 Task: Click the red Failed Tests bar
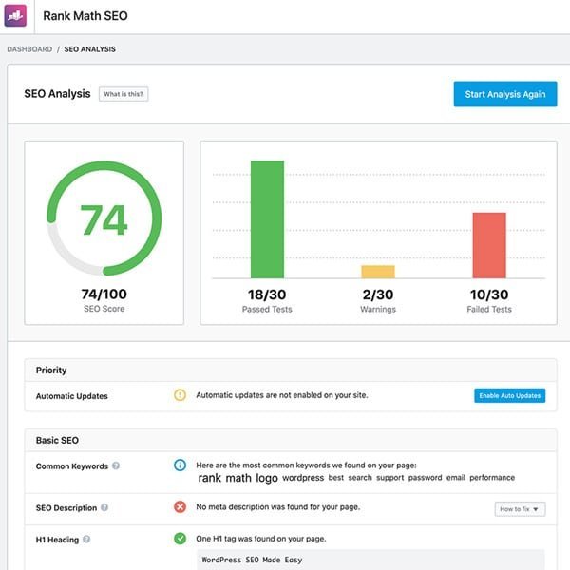pyautogui.click(x=489, y=245)
